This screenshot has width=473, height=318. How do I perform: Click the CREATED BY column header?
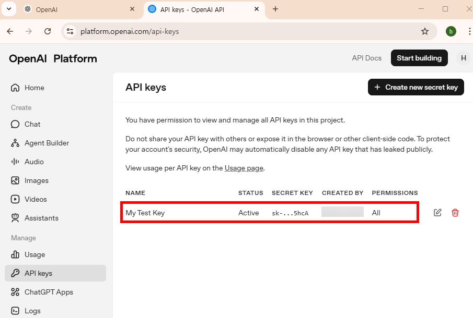coord(343,193)
